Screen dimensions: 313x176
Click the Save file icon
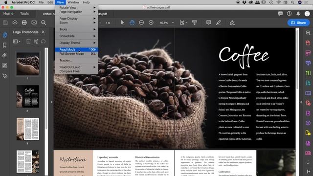[x=5, y=22]
